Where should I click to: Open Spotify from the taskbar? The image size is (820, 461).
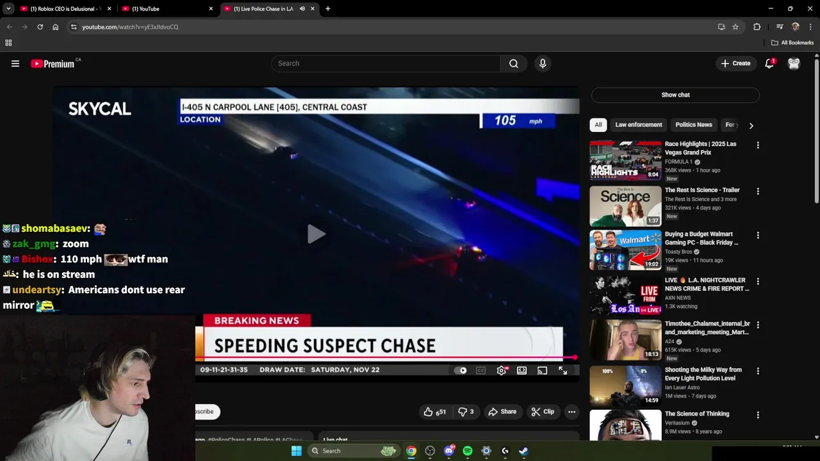pyautogui.click(x=468, y=451)
